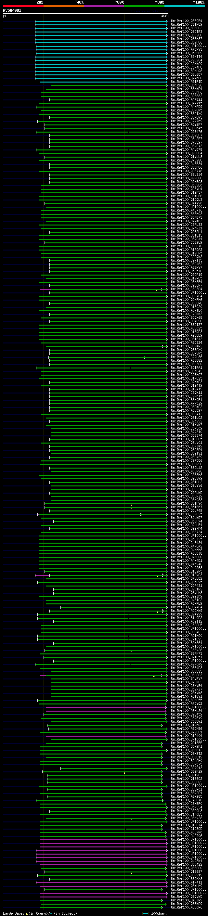Viewport: 208px width, 916px height.
Task: Click the cyan ~100% identity legend segment
Action: point(185,6)
